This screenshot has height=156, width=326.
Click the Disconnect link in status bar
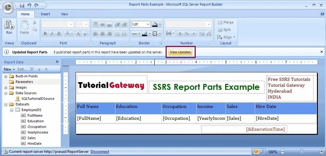100,152
